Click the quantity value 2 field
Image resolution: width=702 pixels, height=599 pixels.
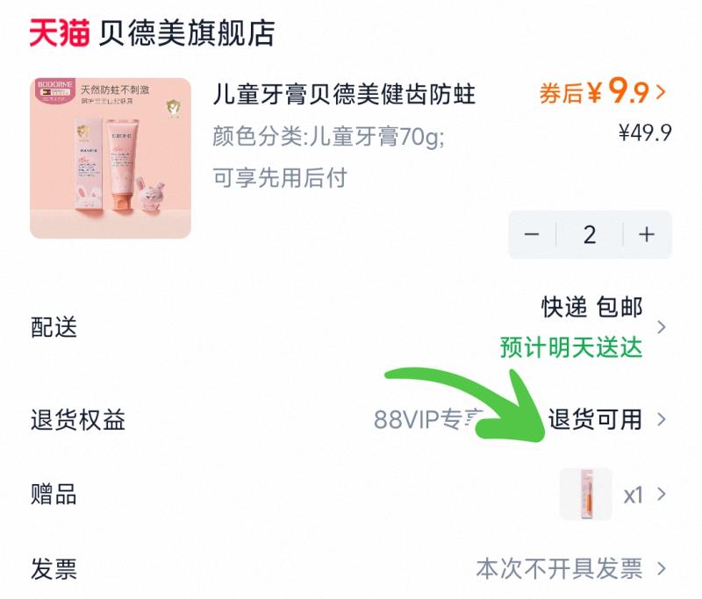589,234
